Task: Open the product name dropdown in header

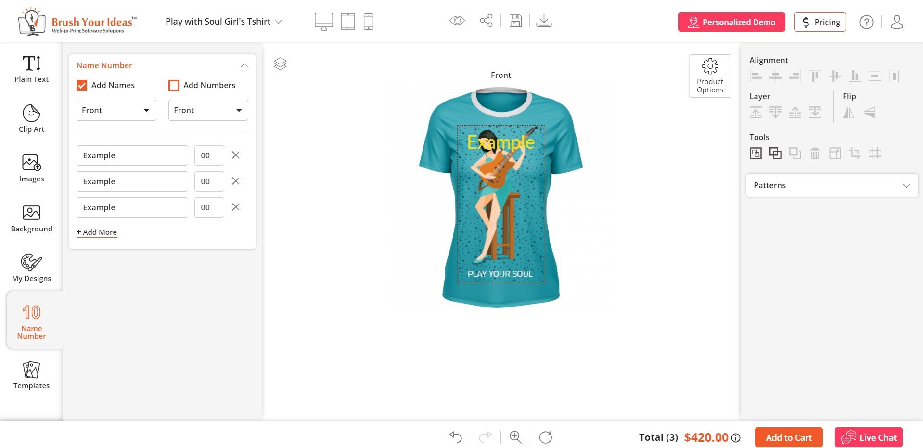Action: (x=224, y=22)
